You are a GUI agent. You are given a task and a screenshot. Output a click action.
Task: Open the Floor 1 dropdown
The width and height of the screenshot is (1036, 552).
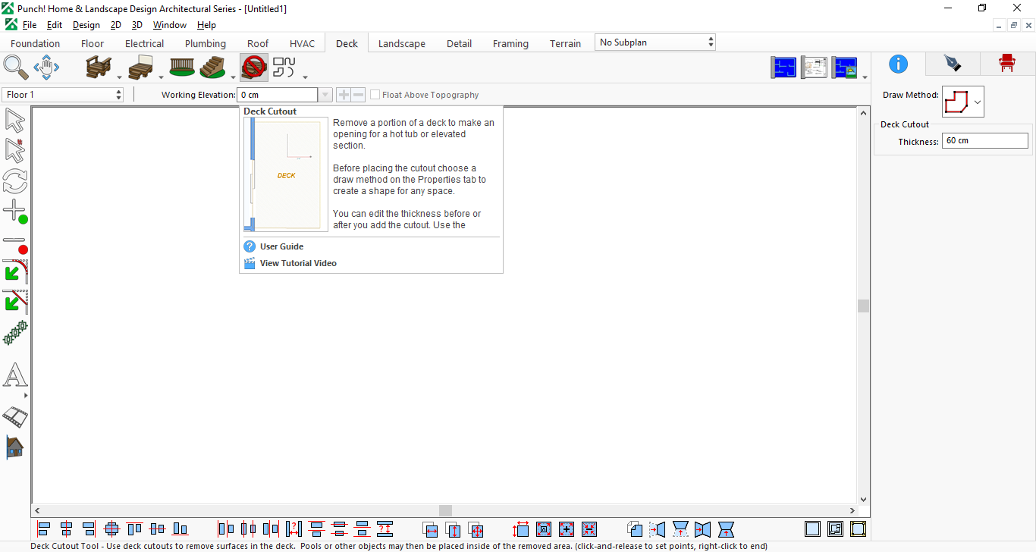(x=63, y=95)
